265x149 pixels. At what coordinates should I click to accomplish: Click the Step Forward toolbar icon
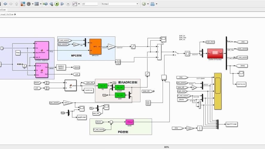coord(62,4)
